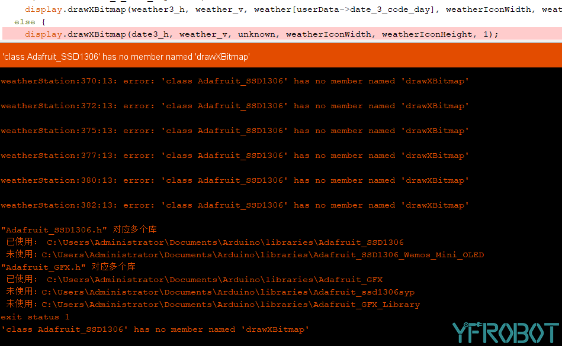Click the 'exit status 1' console line
Image resolution: width=562 pixels, height=346 pixels.
point(35,317)
